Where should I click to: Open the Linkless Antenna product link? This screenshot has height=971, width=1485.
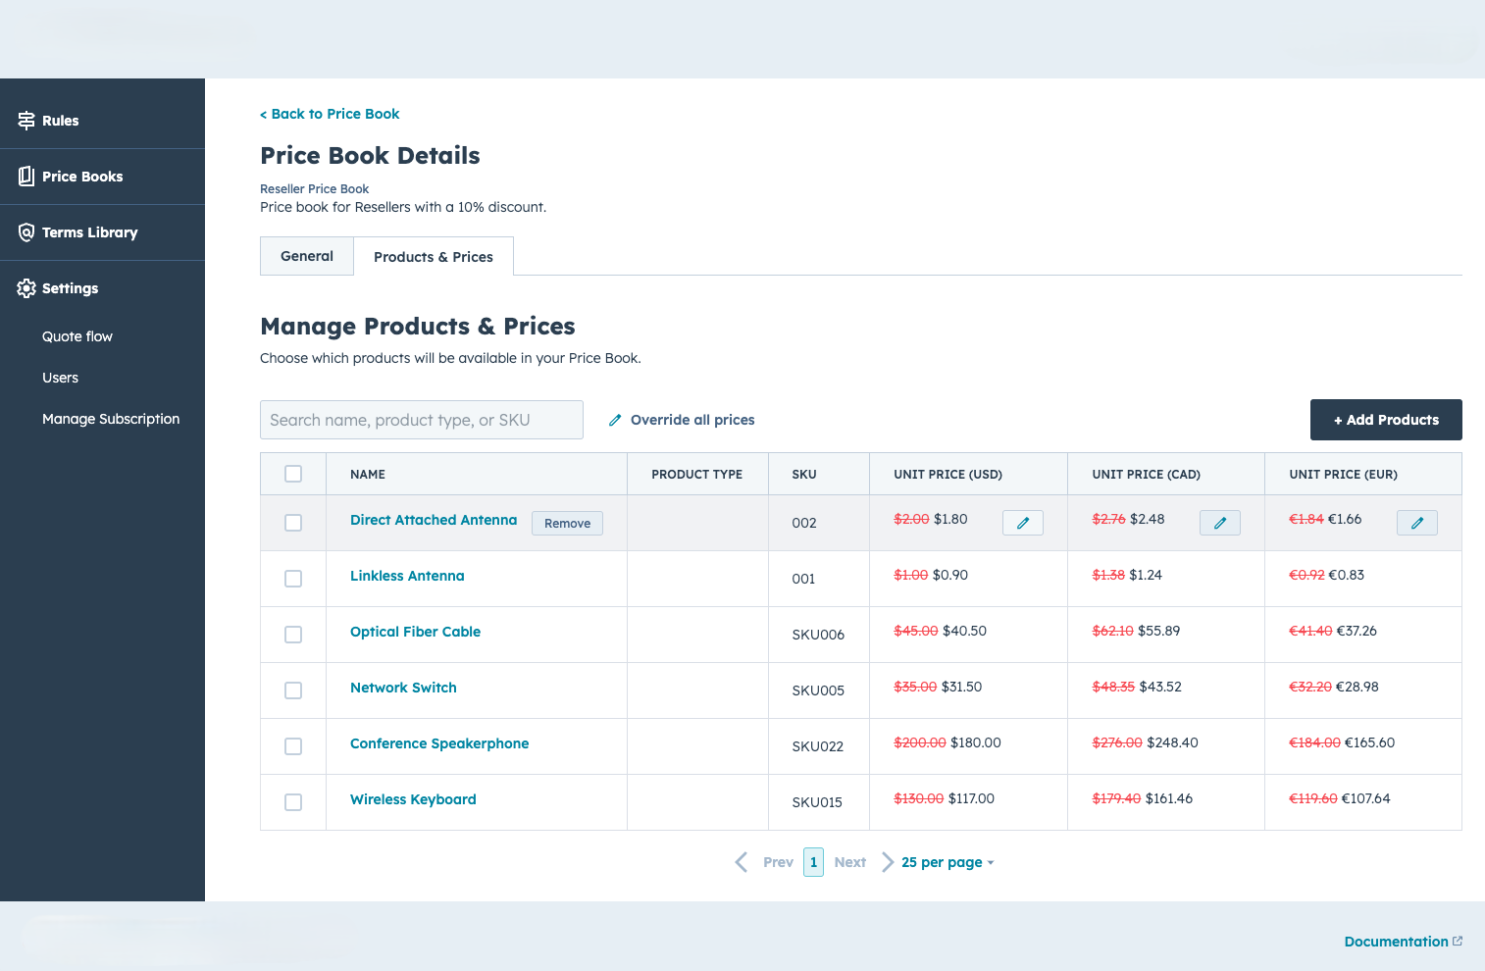pos(407,576)
